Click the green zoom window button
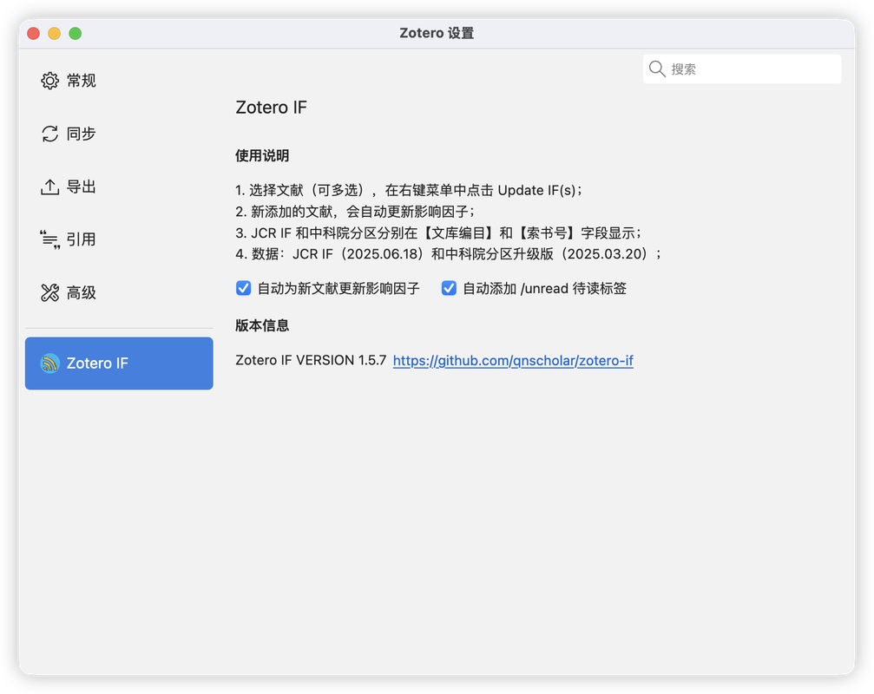Screen dimensions: 874x694 coord(76,34)
